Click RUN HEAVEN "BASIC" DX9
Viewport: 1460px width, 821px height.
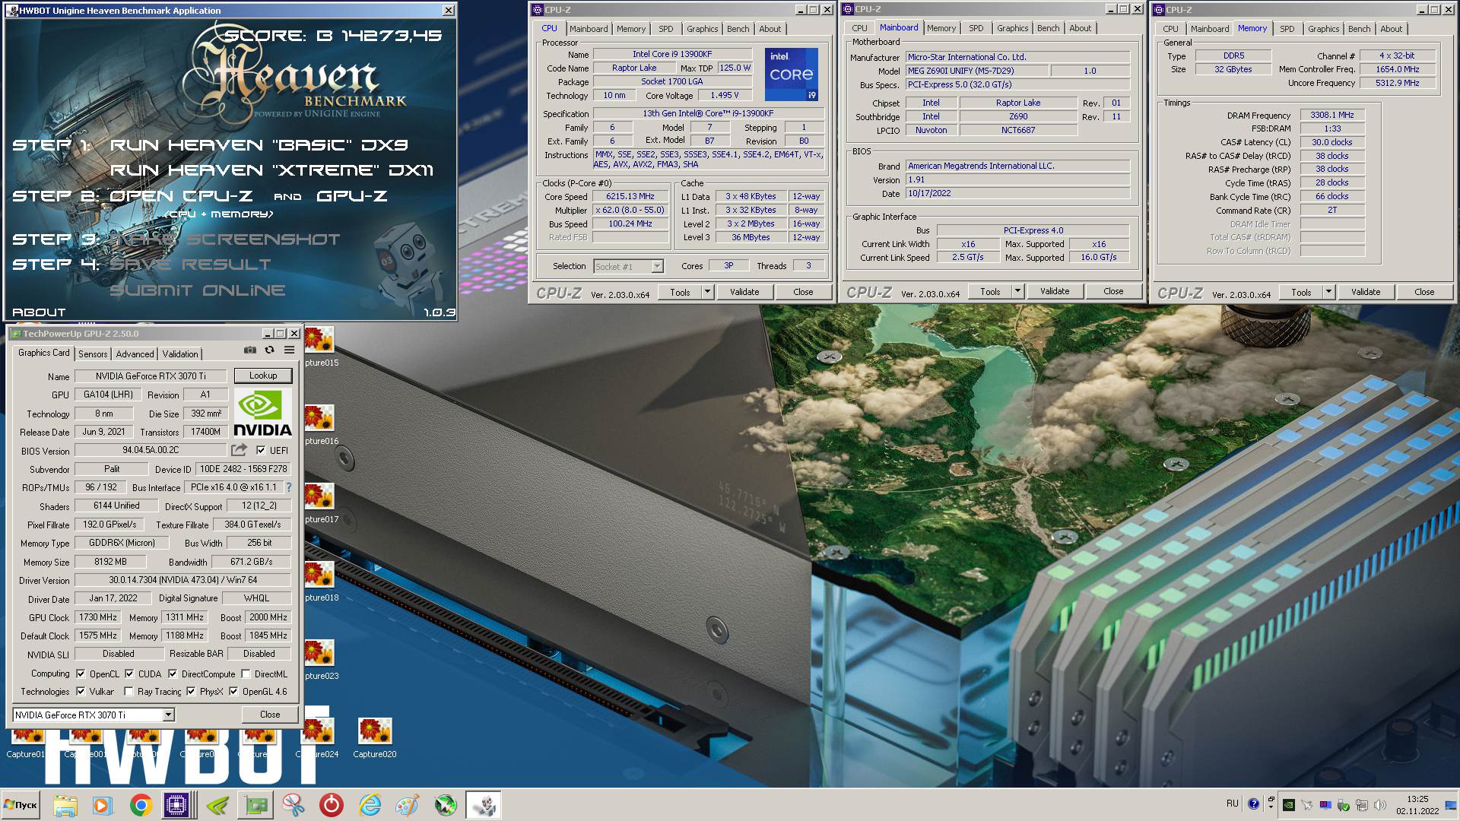(x=259, y=145)
